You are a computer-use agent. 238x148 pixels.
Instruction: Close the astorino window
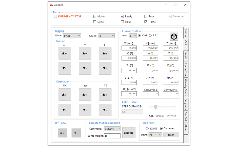coord(185,5)
